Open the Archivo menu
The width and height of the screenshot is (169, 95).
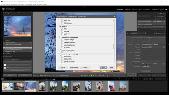pos(3,4)
